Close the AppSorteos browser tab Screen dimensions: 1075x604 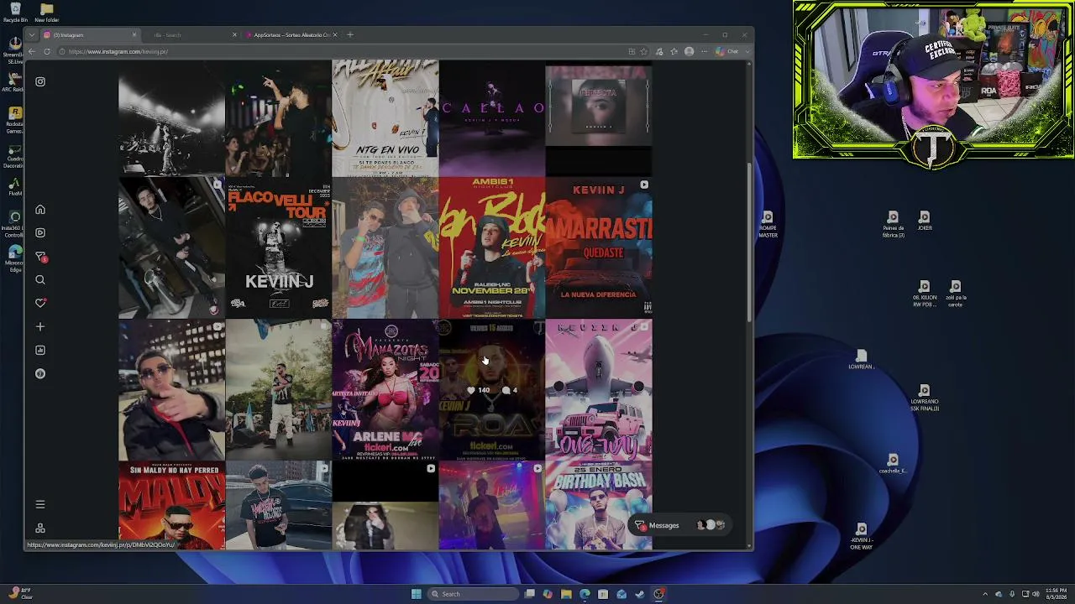point(335,34)
